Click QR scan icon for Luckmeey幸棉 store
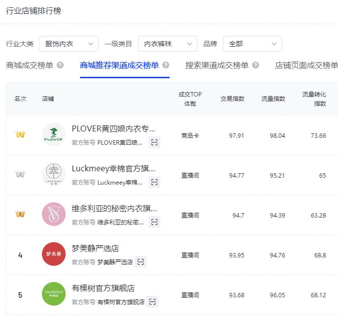 coord(154,182)
